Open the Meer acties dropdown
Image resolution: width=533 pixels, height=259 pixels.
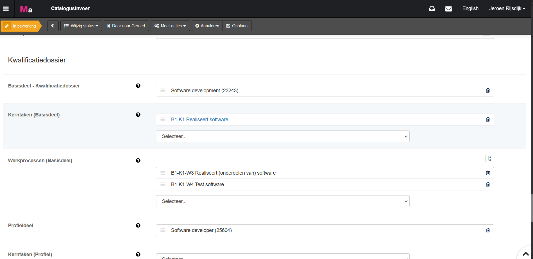coord(170,26)
